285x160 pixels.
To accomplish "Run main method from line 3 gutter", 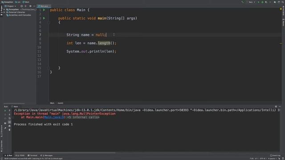I will (x=44, y=18).
